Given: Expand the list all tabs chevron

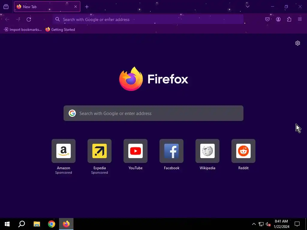Looking at the screenshot, I should click(x=247, y=7).
